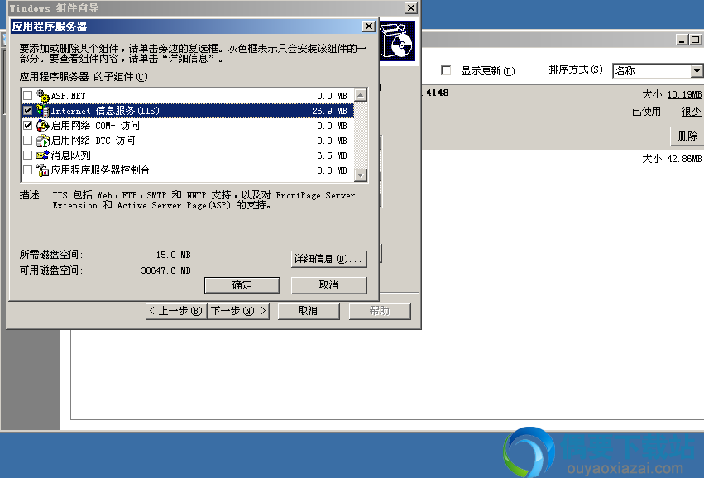Image resolution: width=704 pixels, height=478 pixels.
Task: Click the 26.9 MB size value
Action: pyautogui.click(x=329, y=111)
